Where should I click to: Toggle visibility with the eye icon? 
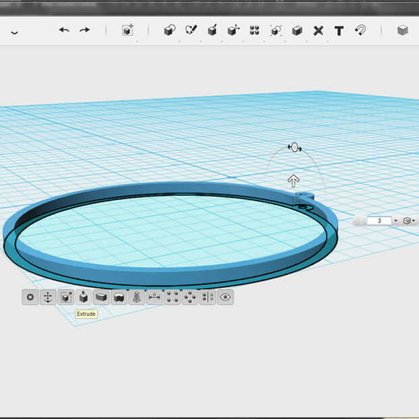tap(225, 297)
